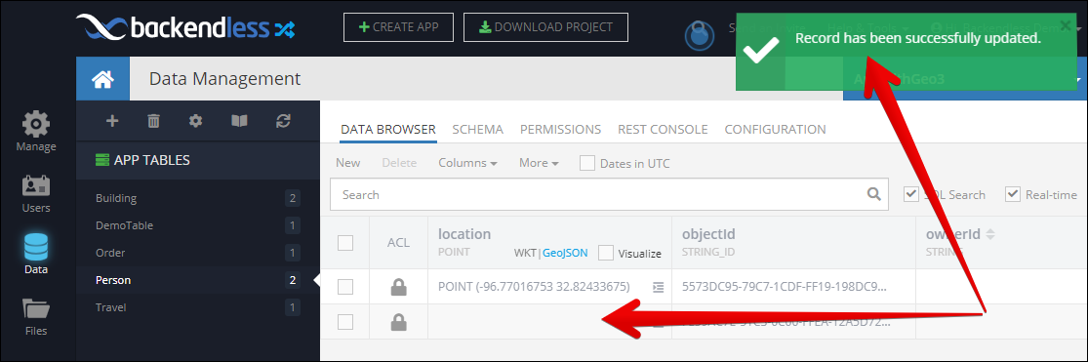The width and height of the screenshot is (1088, 362).
Task: Delete table using trash icon
Action: click(154, 121)
